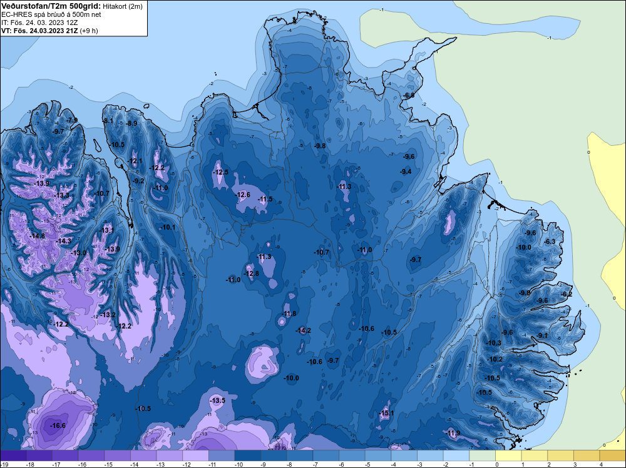Click the -7.9 temperature value on the map
Image resolution: width=626 pixels, height=468 pixels.
coord(72,120)
